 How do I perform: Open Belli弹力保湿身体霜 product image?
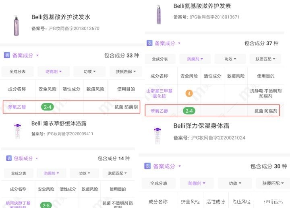tap(157, 135)
